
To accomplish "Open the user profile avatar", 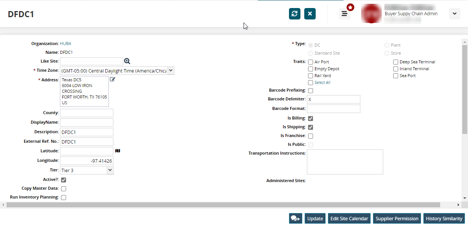I will tap(371, 14).
